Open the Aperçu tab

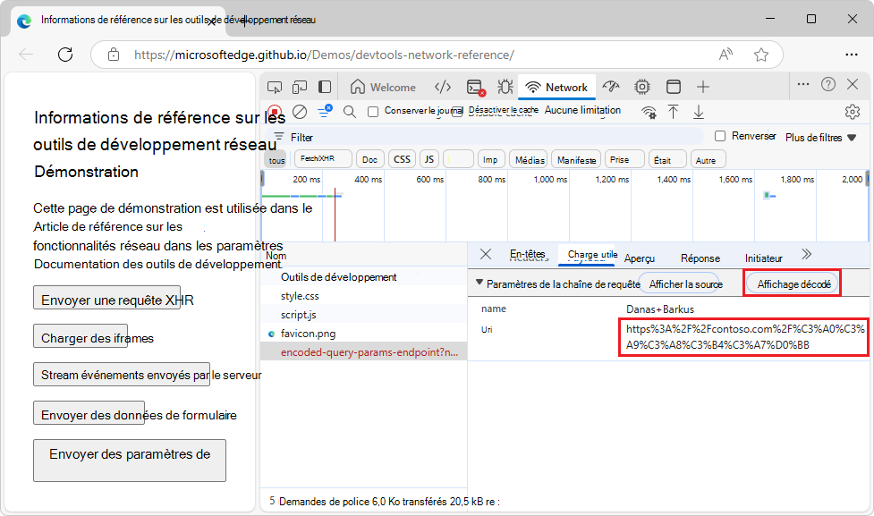pyautogui.click(x=640, y=258)
